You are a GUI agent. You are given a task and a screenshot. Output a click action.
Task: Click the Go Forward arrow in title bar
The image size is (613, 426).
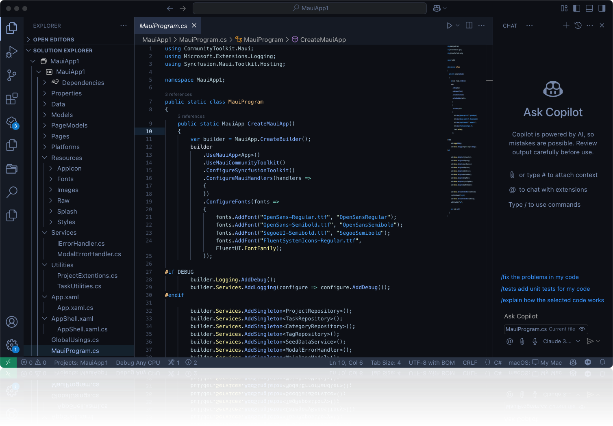pos(183,8)
